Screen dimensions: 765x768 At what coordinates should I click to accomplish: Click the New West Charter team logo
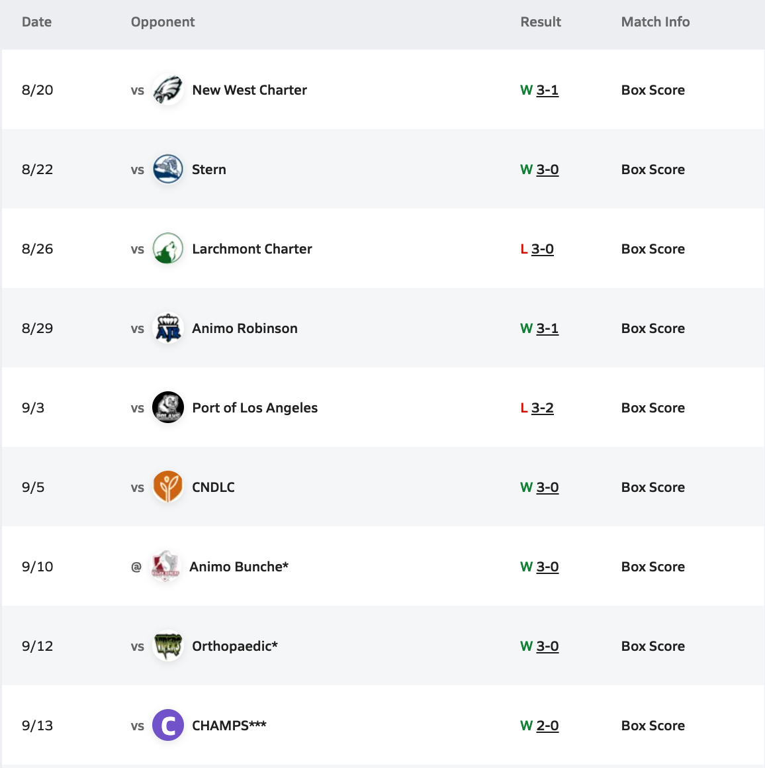(168, 90)
